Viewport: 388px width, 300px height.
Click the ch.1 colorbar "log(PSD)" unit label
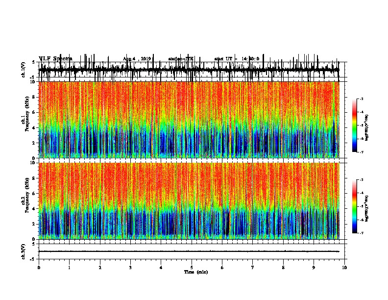click(366, 128)
